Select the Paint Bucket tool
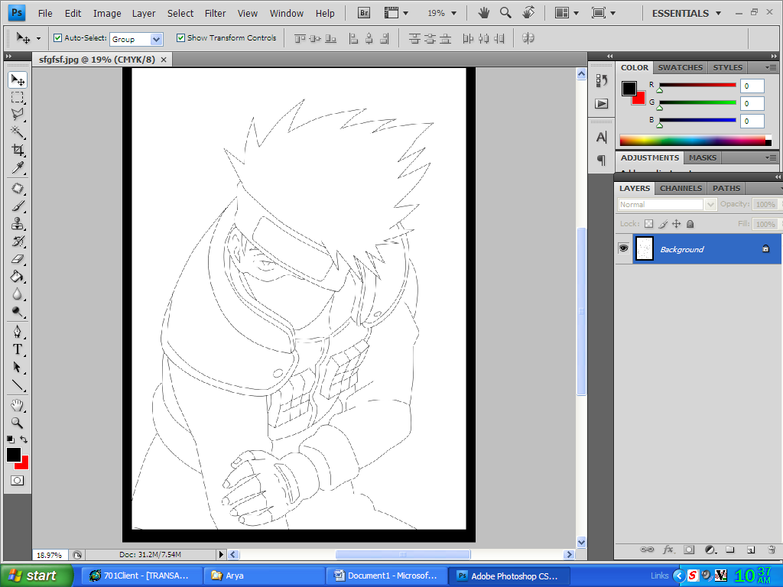783x587 pixels. [18, 277]
